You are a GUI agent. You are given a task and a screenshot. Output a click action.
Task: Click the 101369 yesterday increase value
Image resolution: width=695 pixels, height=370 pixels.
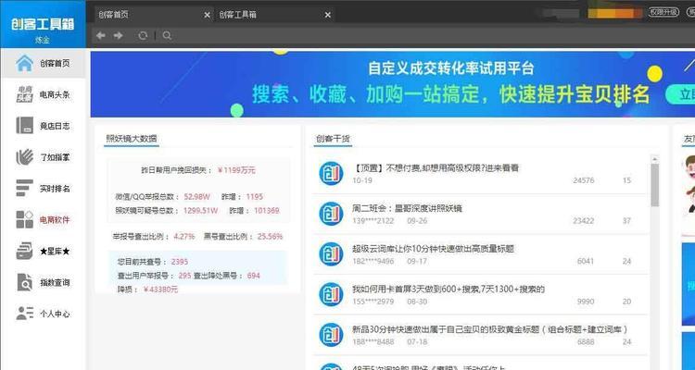266,211
